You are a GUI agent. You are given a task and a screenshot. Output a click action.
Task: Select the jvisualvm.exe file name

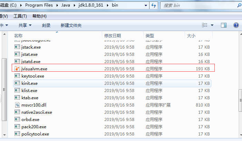pos(34,69)
